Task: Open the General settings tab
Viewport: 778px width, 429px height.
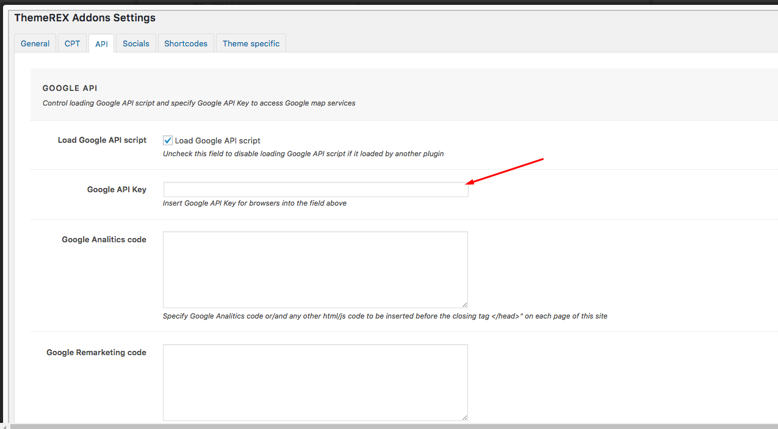Action: pyautogui.click(x=35, y=43)
